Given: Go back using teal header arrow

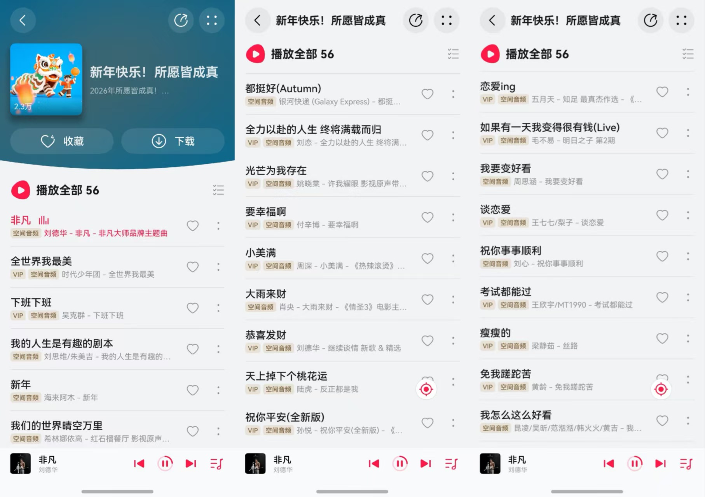Looking at the screenshot, I should [23, 20].
